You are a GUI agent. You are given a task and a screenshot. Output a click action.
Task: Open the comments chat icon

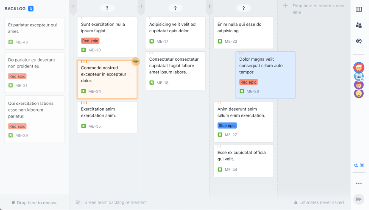359,41
